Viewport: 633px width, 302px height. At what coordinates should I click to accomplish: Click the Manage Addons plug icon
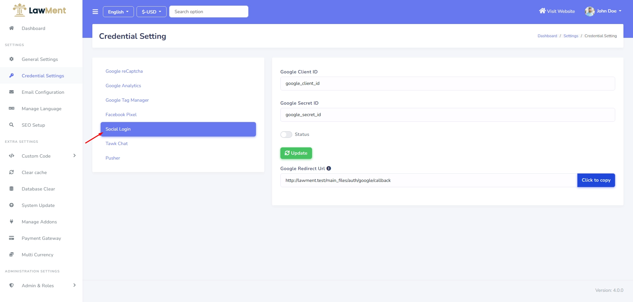[12, 221]
